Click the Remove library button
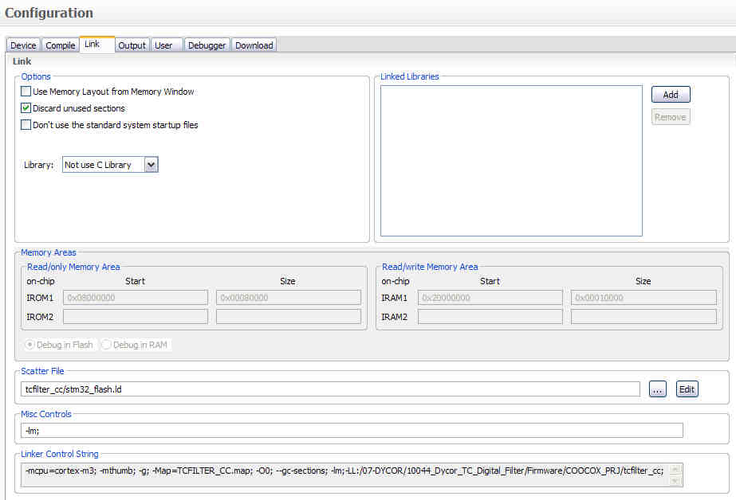The height and width of the screenshot is (500, 736). click(670, 116)
